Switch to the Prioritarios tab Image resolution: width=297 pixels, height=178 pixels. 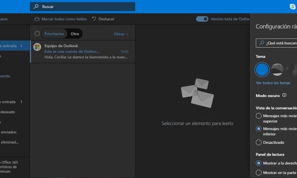click(54, 34)
